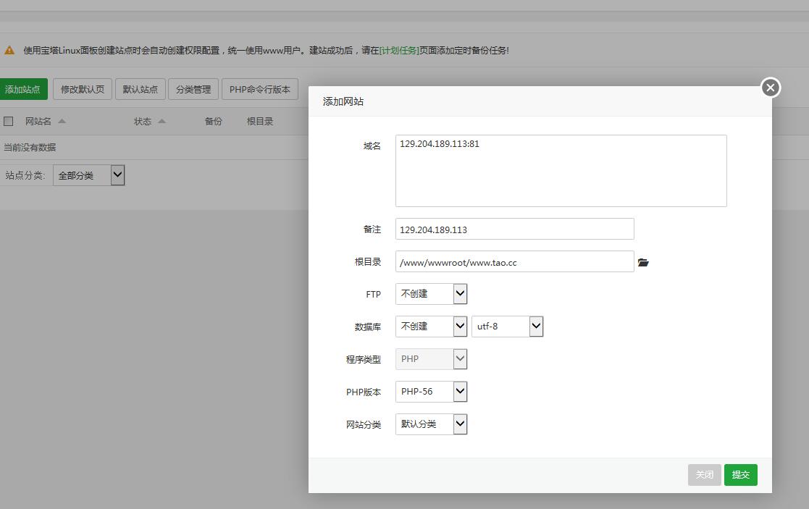Click the warning triangle icon in notice bar
The height and width of the screenshot is (509, 809).
(x=9, y=51)
